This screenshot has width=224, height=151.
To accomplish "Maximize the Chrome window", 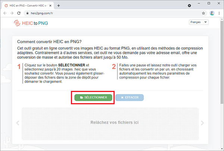I will (x=209, y=3).
